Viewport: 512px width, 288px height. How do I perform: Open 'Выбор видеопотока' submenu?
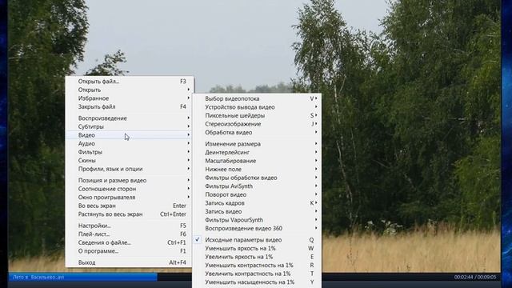(x=257, y=98)
